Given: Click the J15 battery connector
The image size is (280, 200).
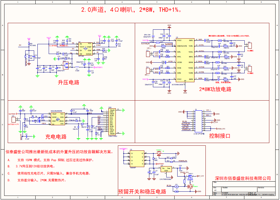Looking at the screenshot, I should [x=13, y=120].
